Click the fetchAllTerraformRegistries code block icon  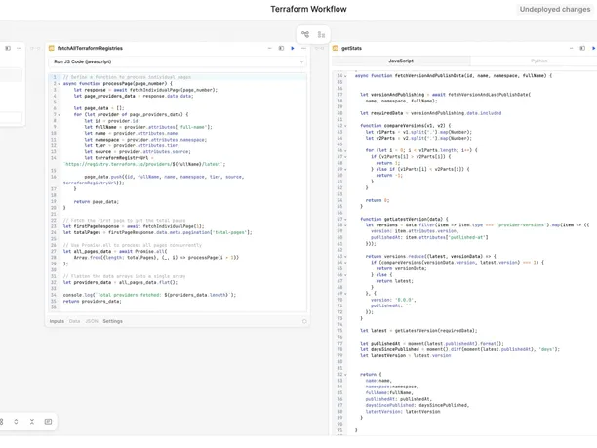click(52, 48)
